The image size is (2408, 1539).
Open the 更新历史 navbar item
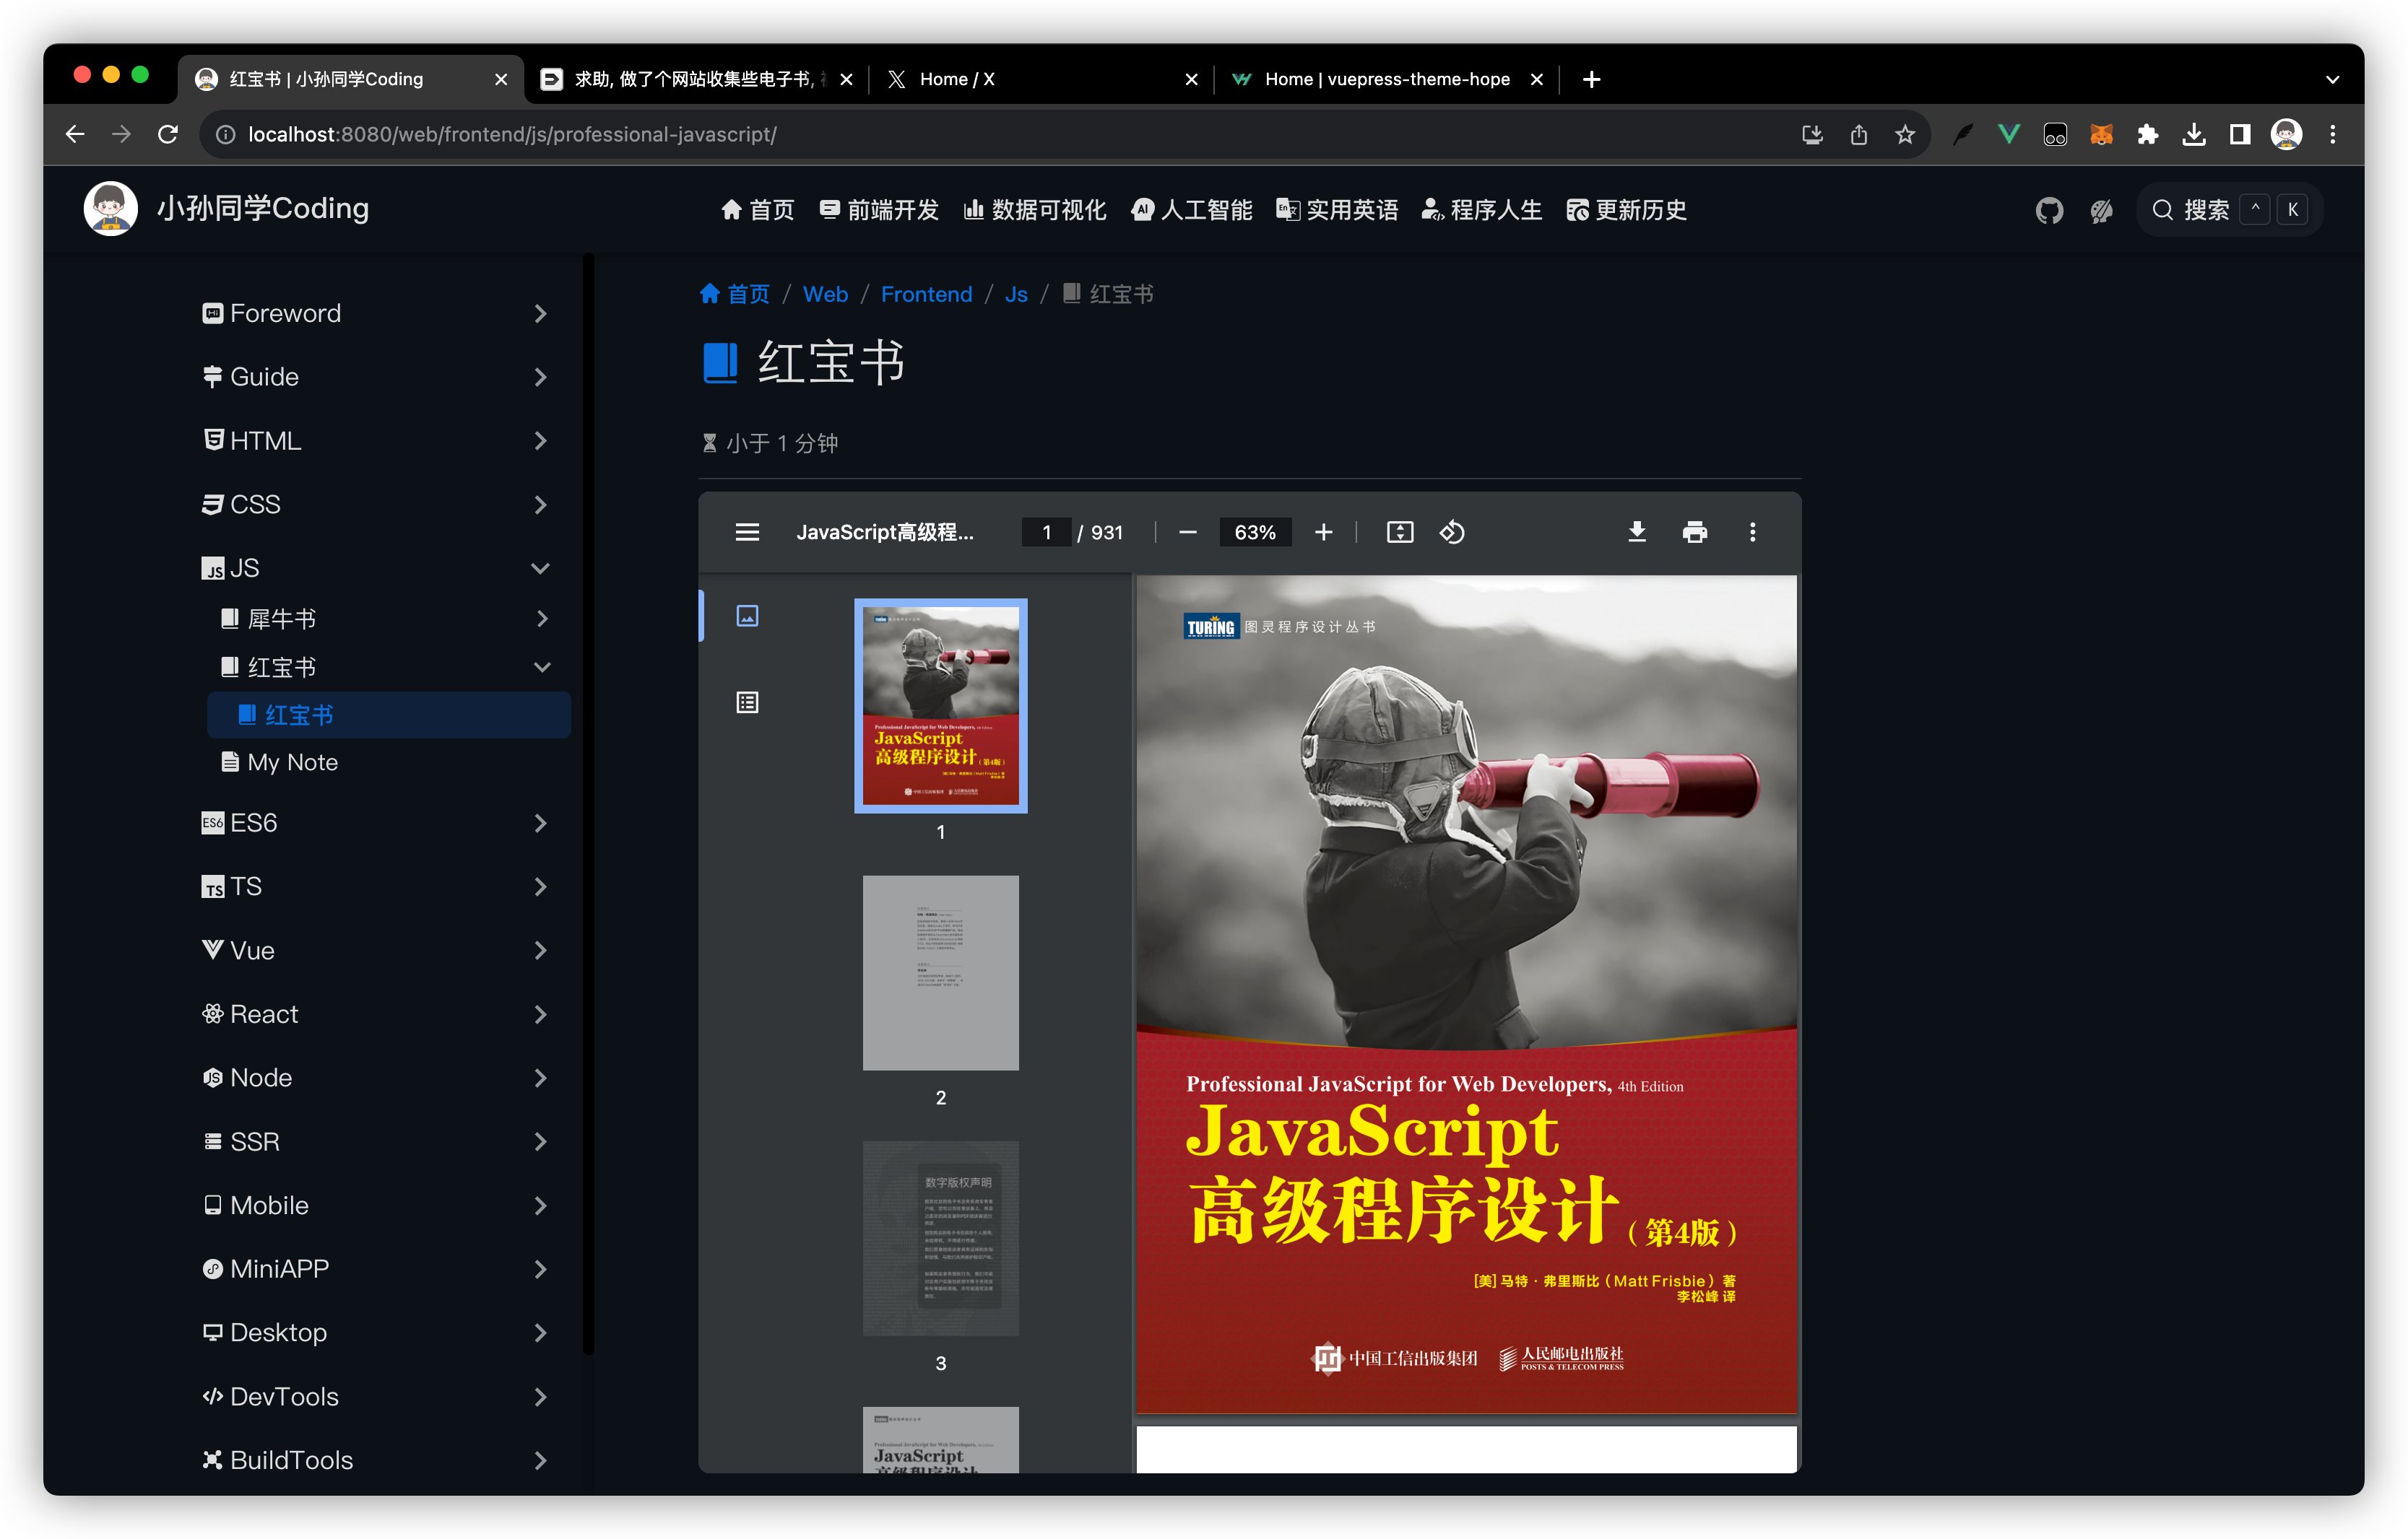click(1626, 210)
